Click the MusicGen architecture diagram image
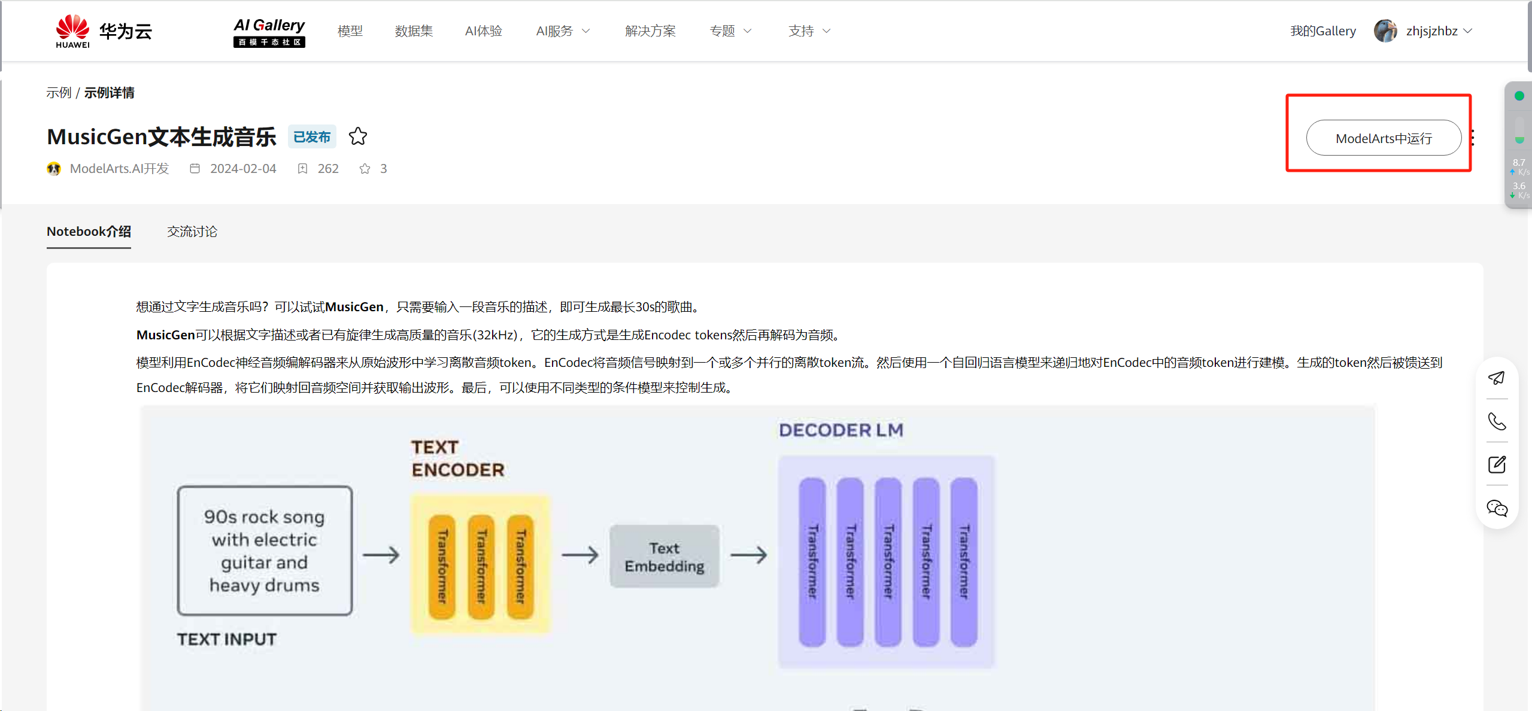The image size is (1532, 711). [757, 557]
